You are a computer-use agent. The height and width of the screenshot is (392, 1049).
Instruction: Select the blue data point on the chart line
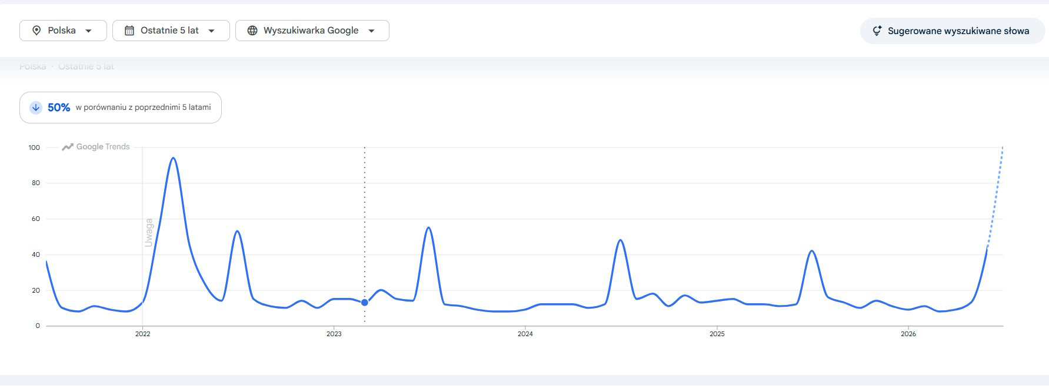pos(365,302)
